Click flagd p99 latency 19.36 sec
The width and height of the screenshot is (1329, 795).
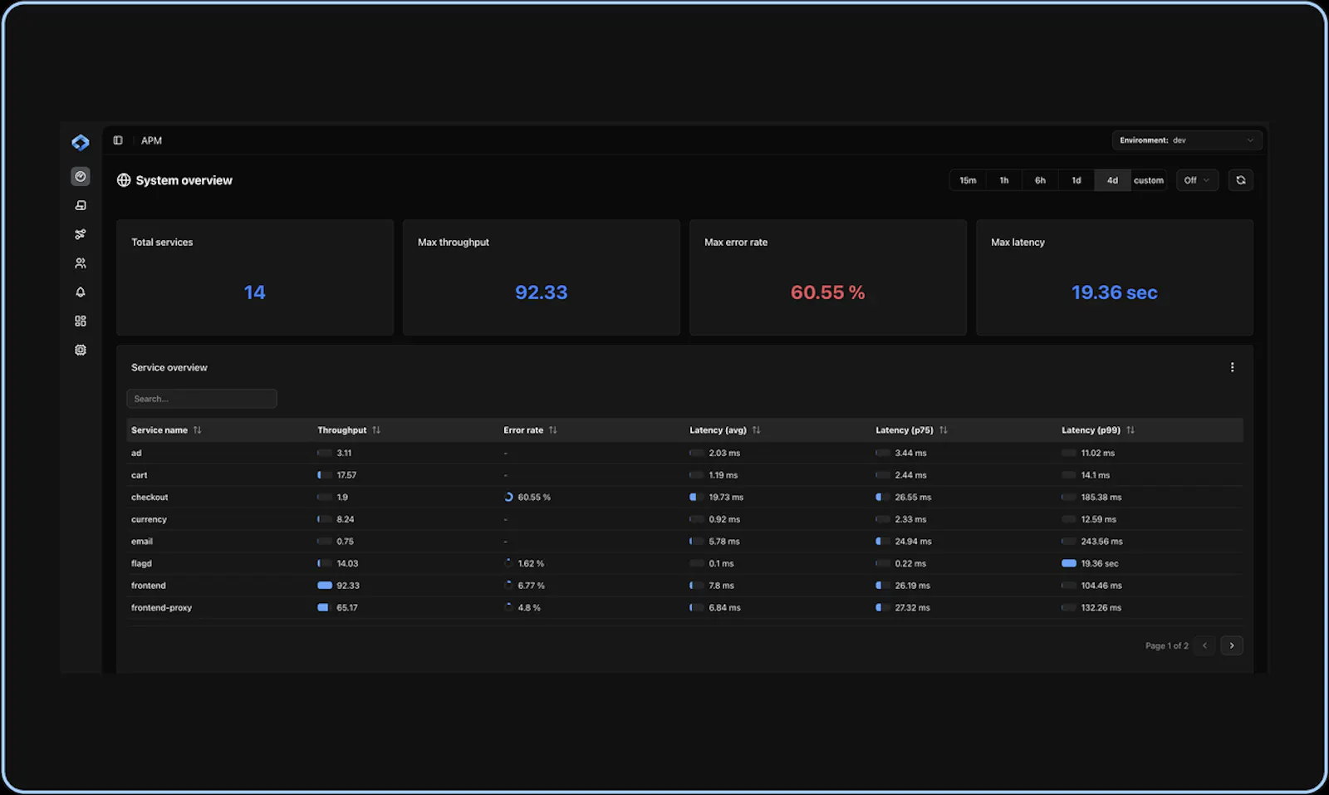1100,563
